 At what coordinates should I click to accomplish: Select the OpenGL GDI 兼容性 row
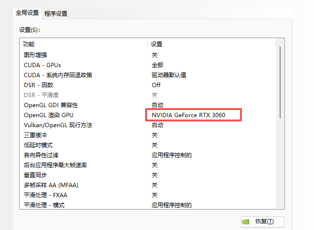[51, 105]
